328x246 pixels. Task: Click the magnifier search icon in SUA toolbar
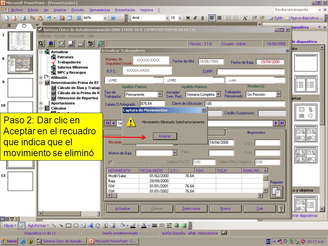pyautogui.click(x=41, y=44)
